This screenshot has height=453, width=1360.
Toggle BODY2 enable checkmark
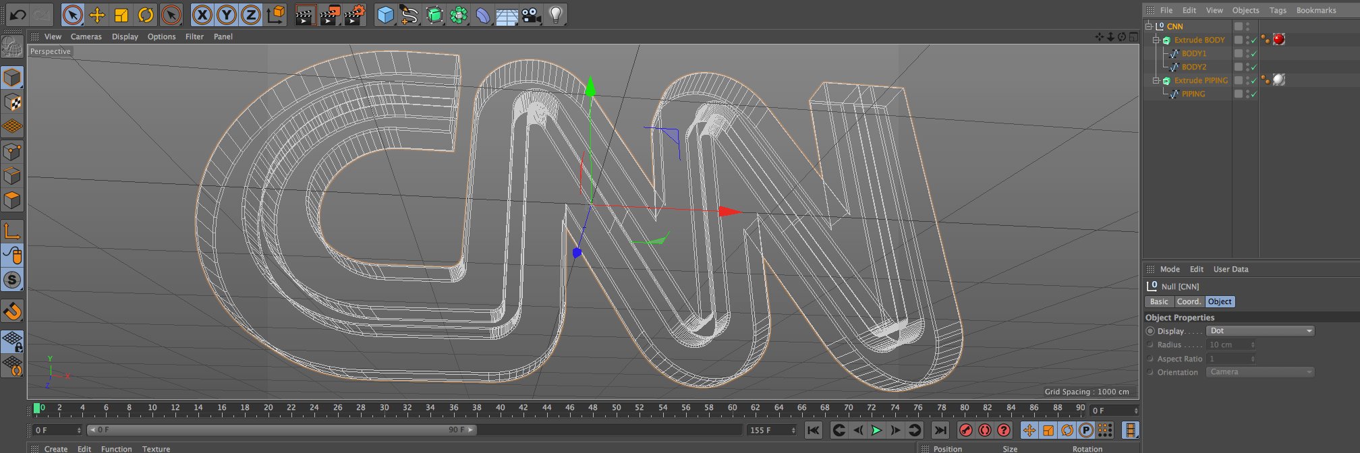click(x=1254, y=67)
